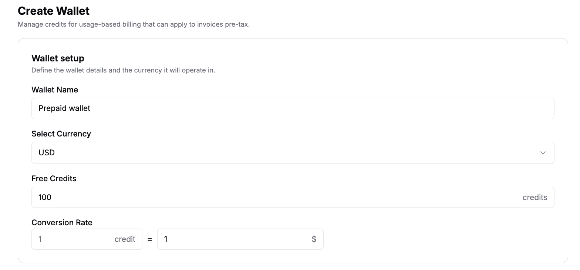Click the 'credit' unit suffix in Conversion Rate
580x270 pixels.
pos(125,239)
